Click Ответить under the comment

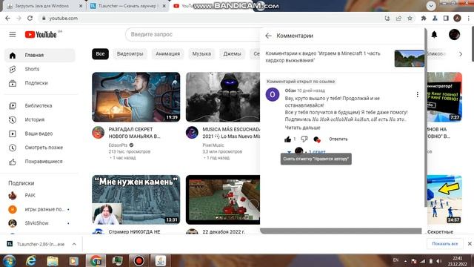(338, 139)
